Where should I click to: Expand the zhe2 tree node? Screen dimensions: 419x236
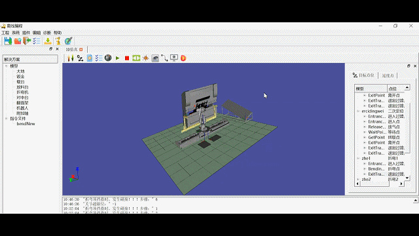(358, 179)
